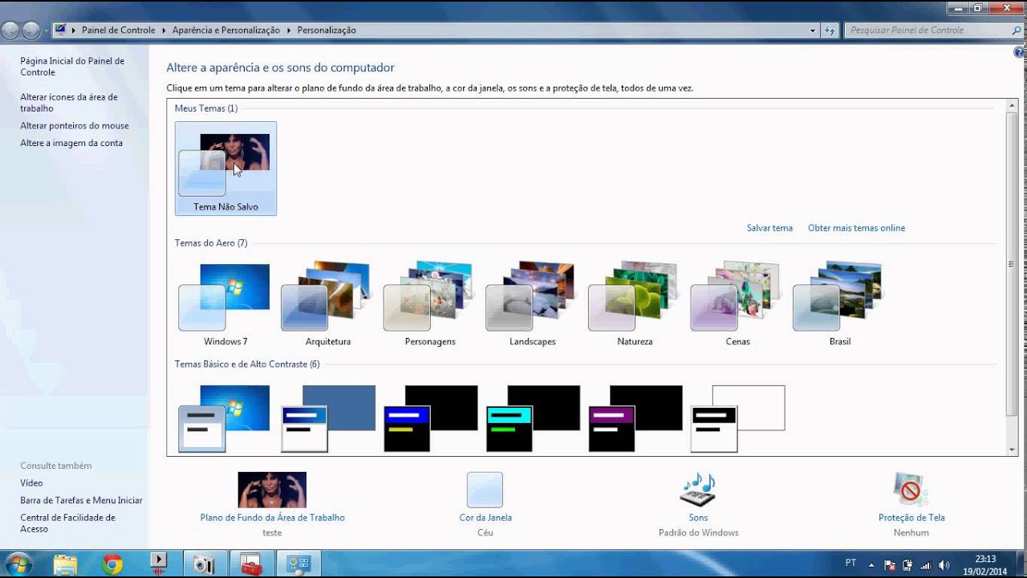Launch Google Chrome from taskbar
Screen dimensions: 1027x578
pos(112,564)
